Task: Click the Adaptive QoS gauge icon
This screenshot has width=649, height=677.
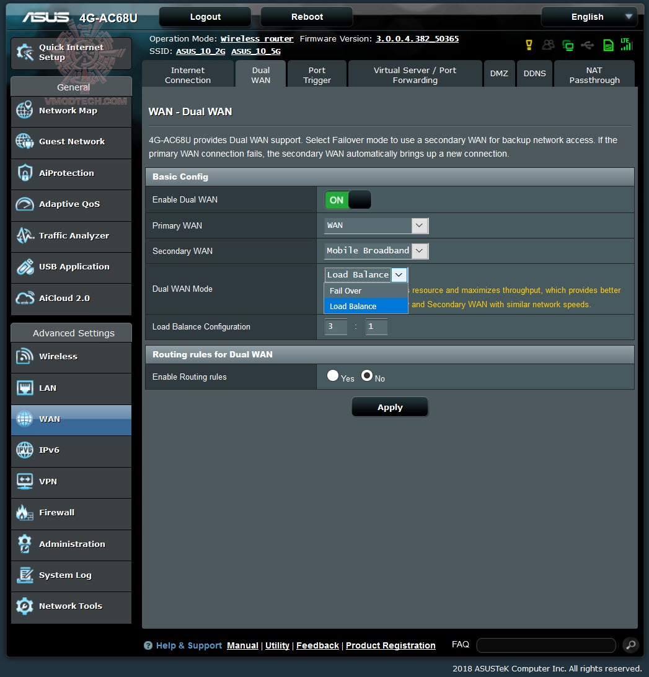Action: (25, 204)
